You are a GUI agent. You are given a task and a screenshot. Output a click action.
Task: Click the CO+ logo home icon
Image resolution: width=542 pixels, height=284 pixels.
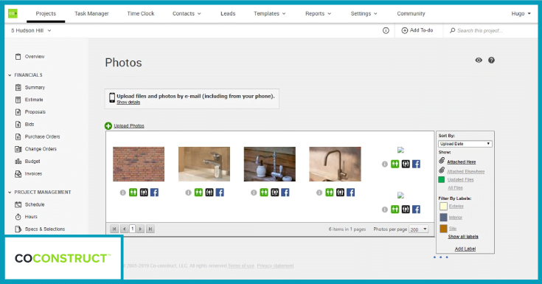click(x=13, y=13)
